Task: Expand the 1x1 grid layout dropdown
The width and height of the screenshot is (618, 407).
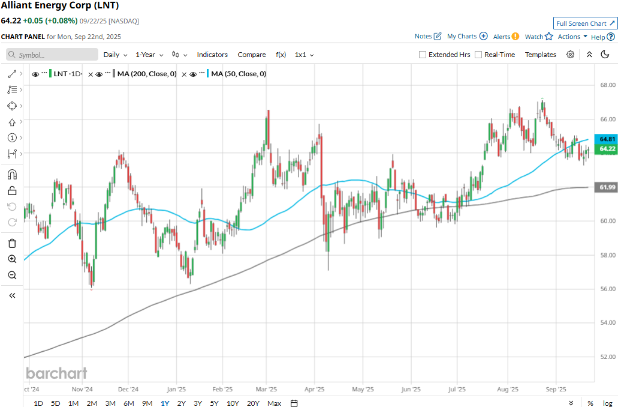Action: [304, 55]
